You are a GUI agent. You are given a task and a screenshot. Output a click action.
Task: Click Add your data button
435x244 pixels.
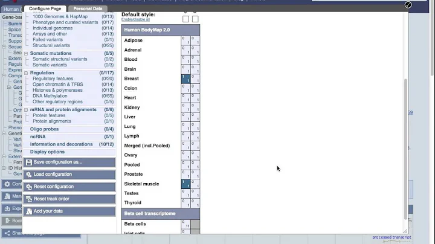[x=69, y=211]
